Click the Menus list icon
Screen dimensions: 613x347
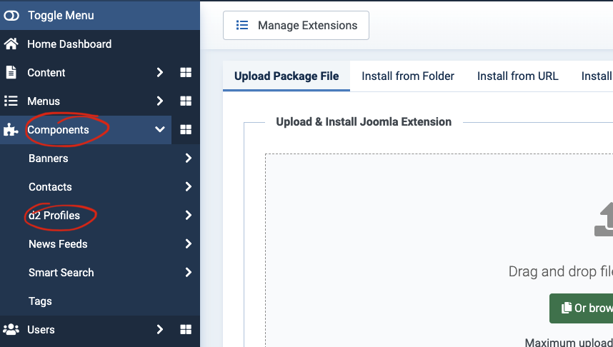[11, 101]
